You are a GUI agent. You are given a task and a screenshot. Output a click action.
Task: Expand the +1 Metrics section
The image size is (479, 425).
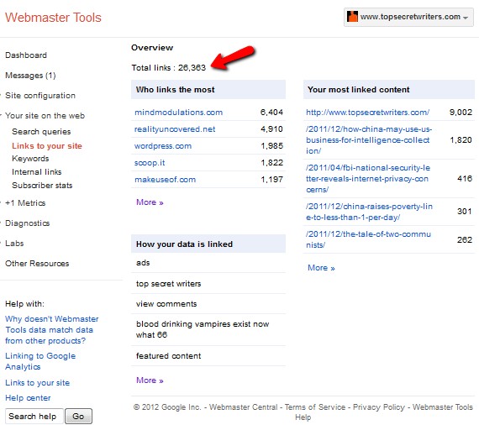(25, 203)
